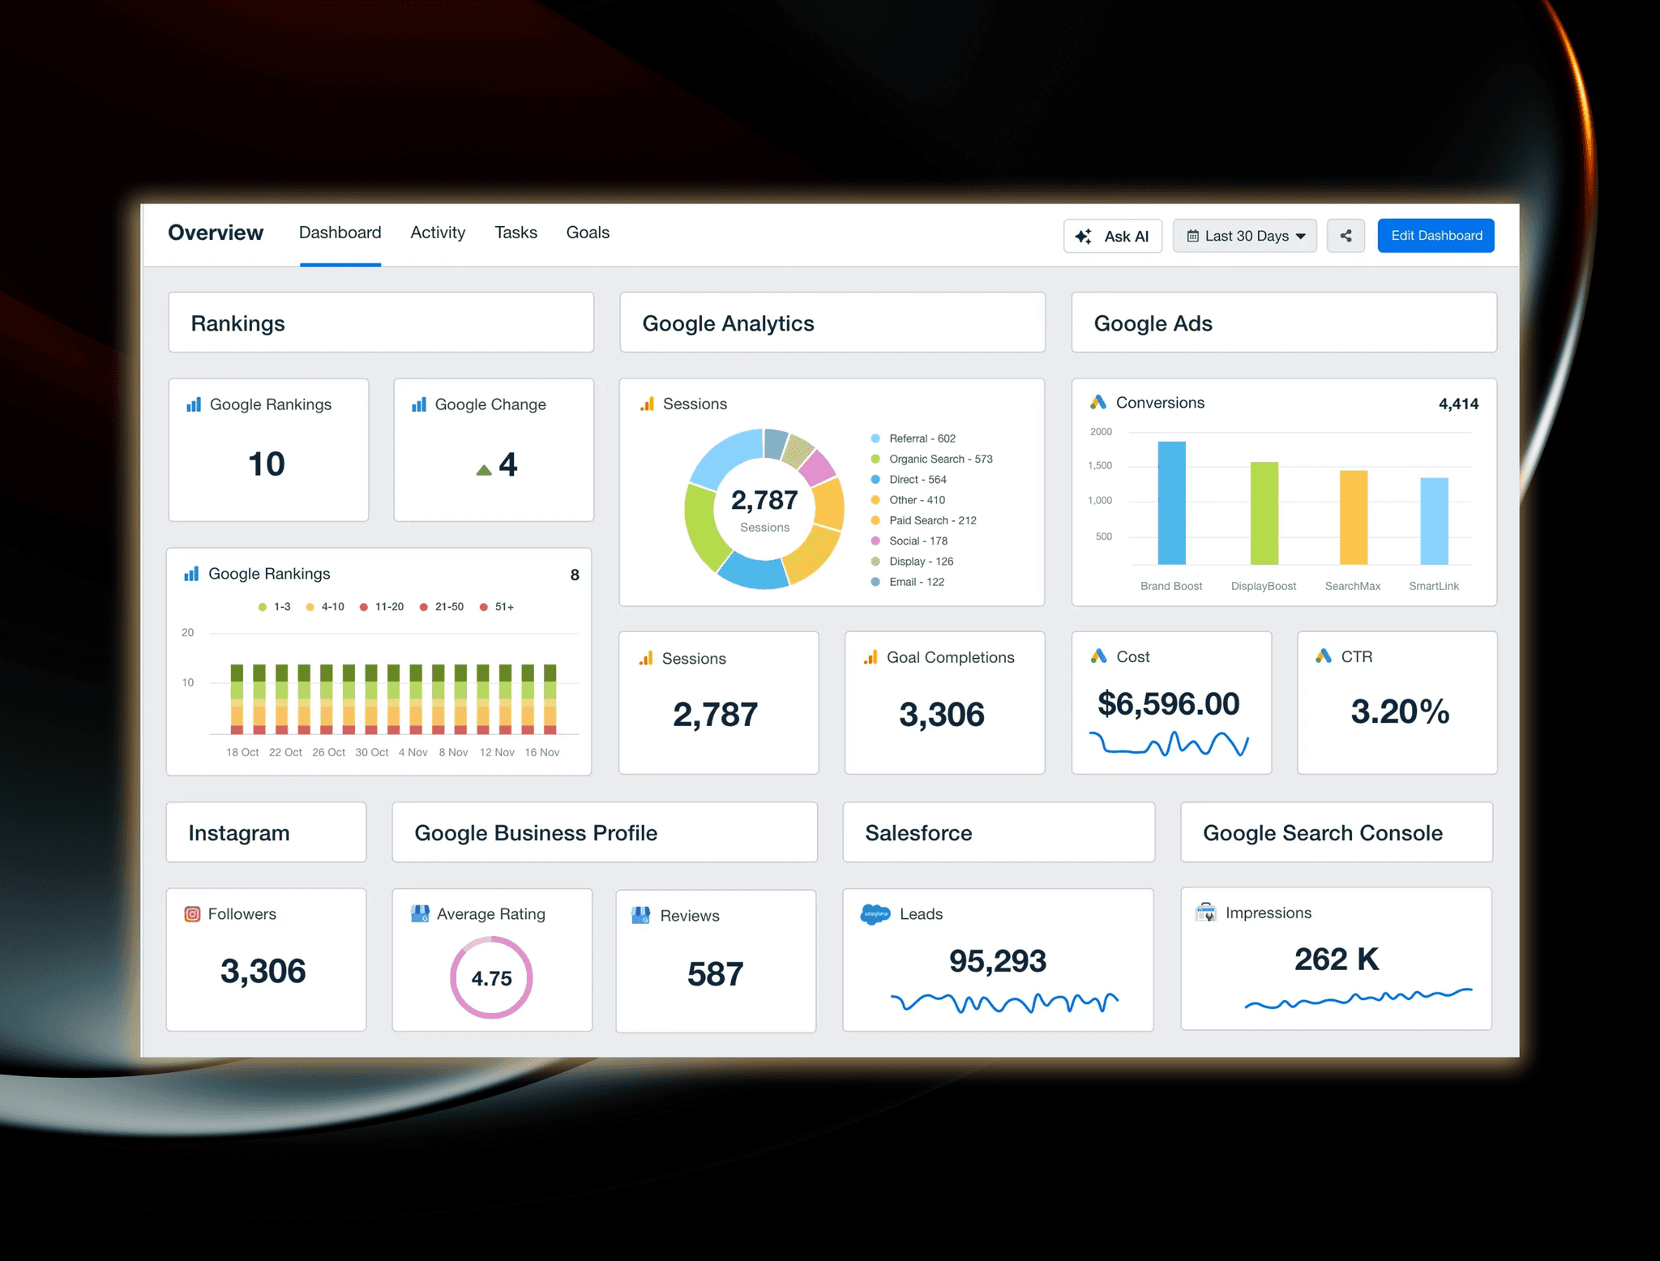The height and width of the screenshot is (1261, 1660).
Task: Click the CTR value 3.20%
Action: pyautogui.click(x=1400, y=712)
